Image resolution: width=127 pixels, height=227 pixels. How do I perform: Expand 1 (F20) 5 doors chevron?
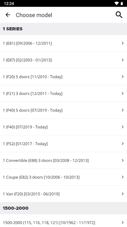(x=122, y=77)
